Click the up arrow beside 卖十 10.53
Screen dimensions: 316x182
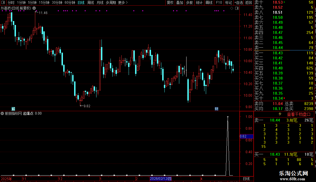coord(284,2)
